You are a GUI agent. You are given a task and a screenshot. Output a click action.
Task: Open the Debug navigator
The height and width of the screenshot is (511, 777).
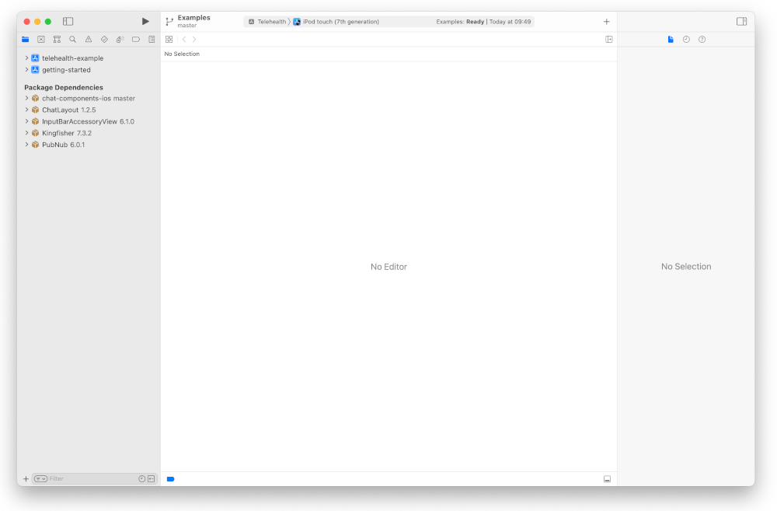tap(120, 39)
